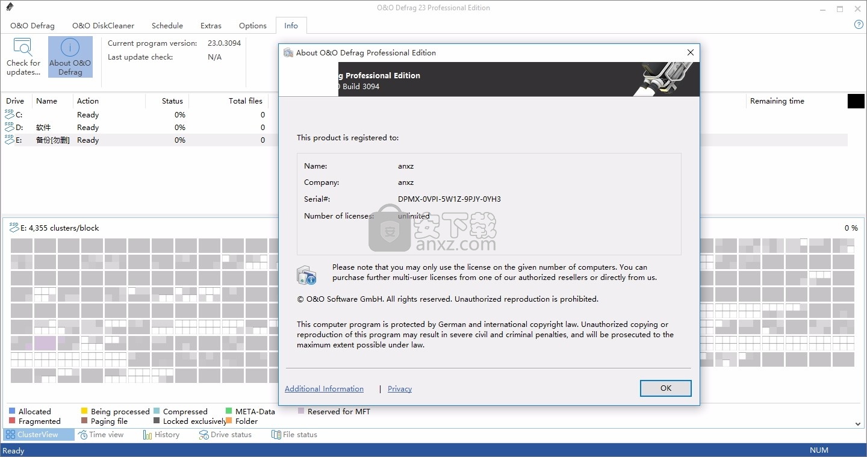Click the Compressed cyan legend swatch

pos(157,411)
